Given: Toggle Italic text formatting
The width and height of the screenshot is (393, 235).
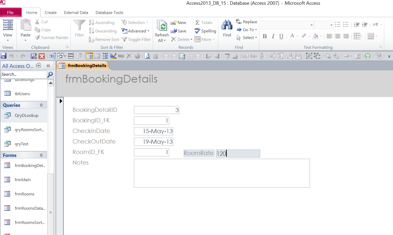Looking at the screenshot, I should coord(273,36).
